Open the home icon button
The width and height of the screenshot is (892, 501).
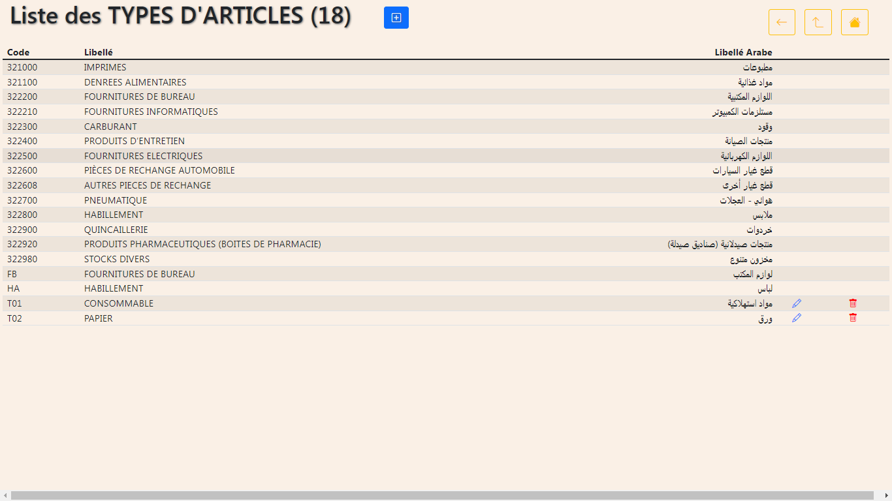point(854,22)
